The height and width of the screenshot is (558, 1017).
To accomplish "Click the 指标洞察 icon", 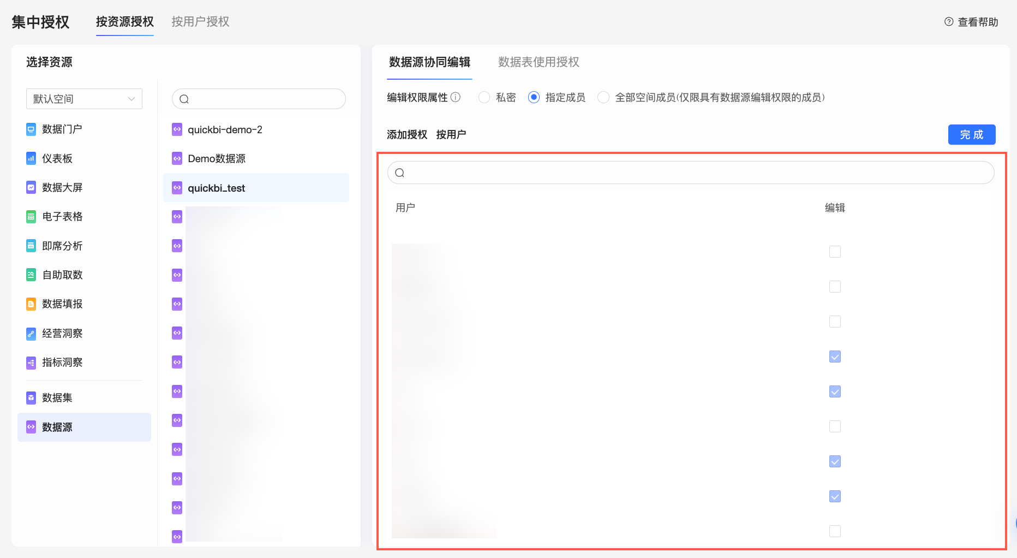I will click(31, 362).
